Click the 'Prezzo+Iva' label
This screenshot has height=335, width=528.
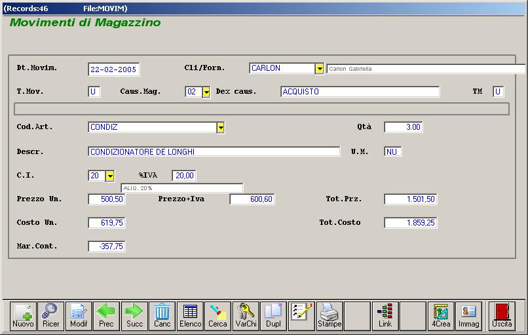[x=181, y=199]
